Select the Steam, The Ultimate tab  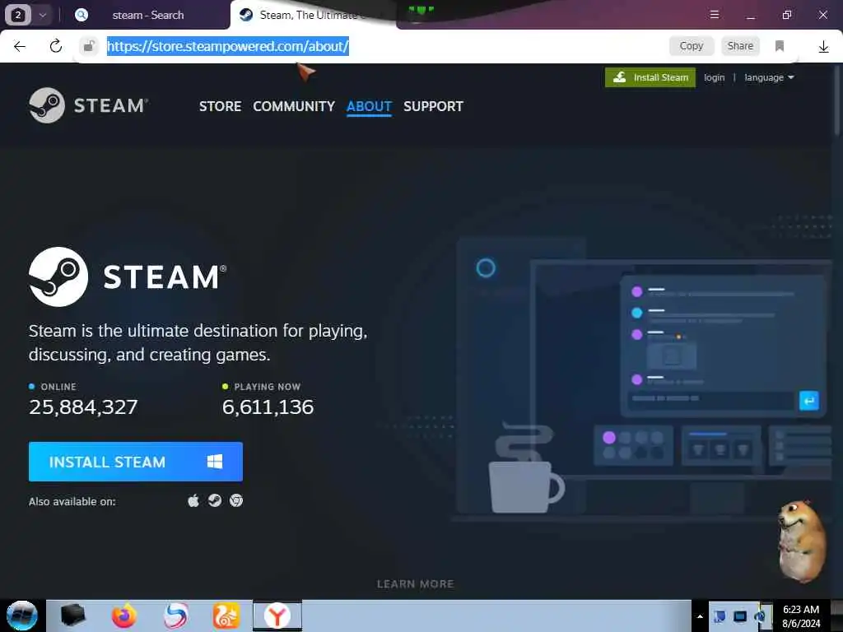tap(313, 15)
